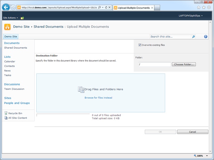
Task: Click the Navigate Up folder icon
Action: click(22, 18)
